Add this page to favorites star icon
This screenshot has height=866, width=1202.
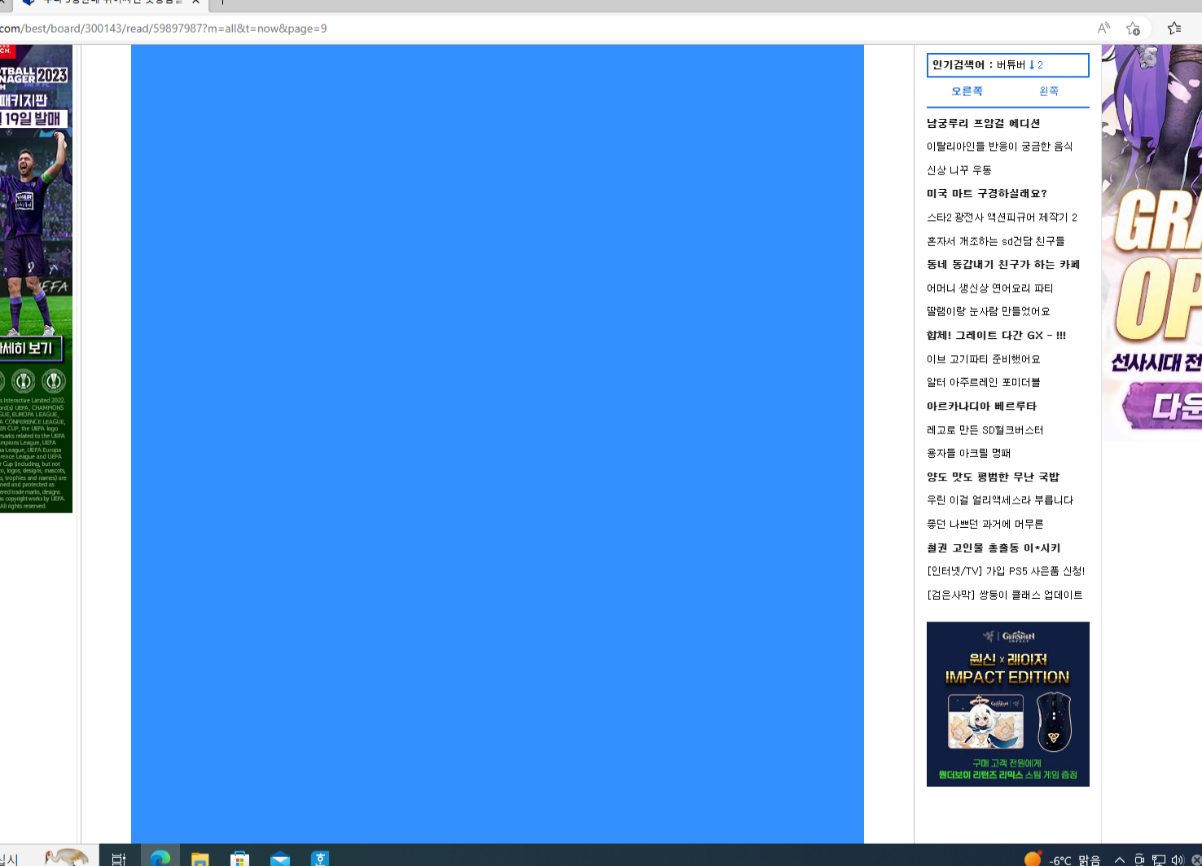(1133, 29)
